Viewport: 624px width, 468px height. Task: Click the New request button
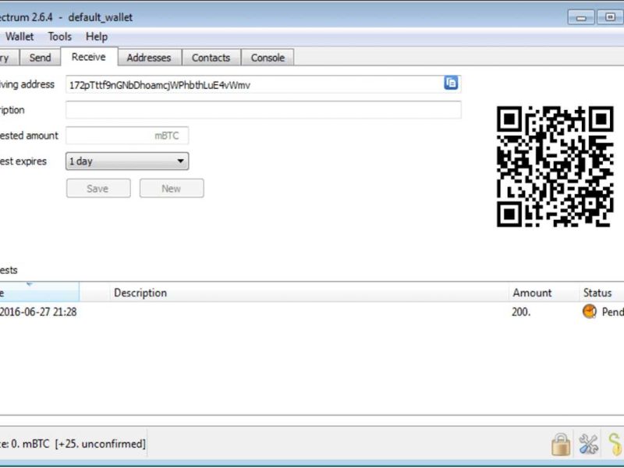pyautogui.click(x=172, y=188)
